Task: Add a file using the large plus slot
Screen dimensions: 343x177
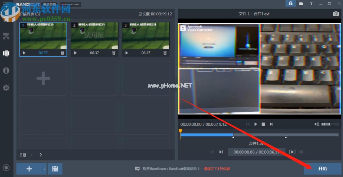Action: (43, 78)
